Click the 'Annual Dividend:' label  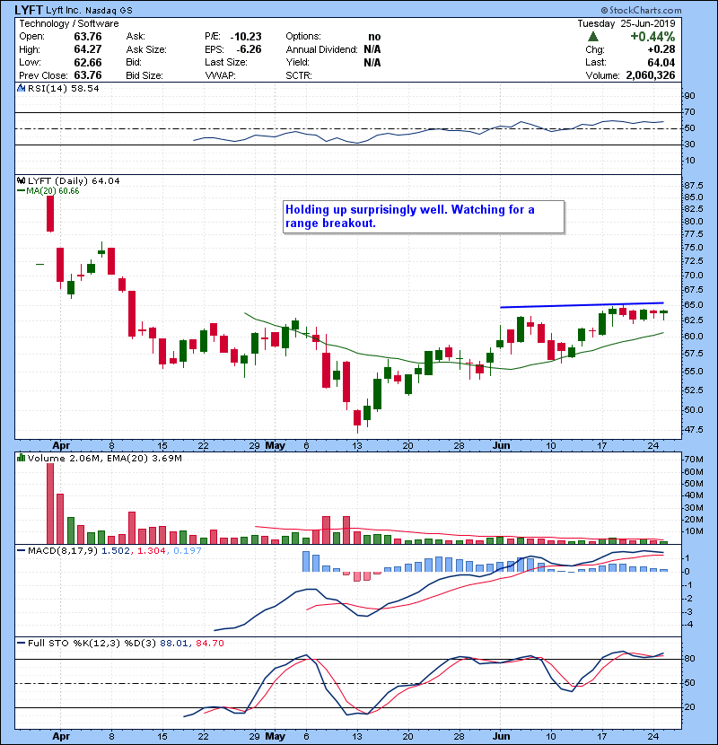click(x=321, y=49)
